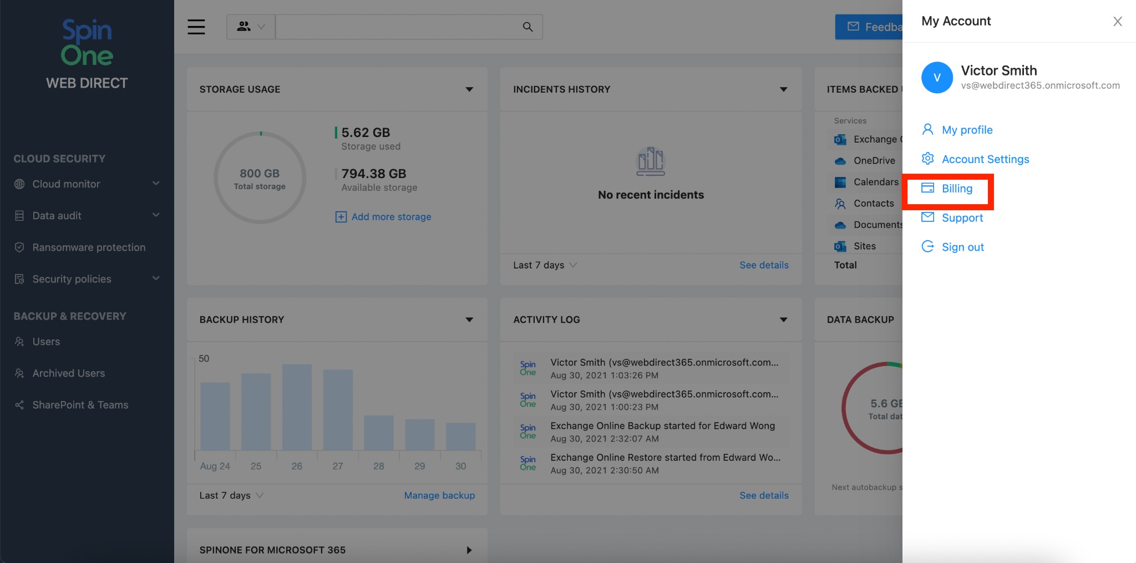
Task: Go to SharePoint & Teams page
Action: 80,405
